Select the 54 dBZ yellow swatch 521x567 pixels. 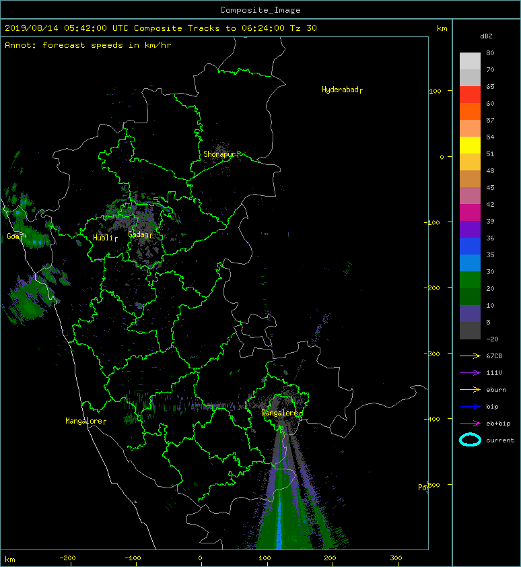[470, 145]
